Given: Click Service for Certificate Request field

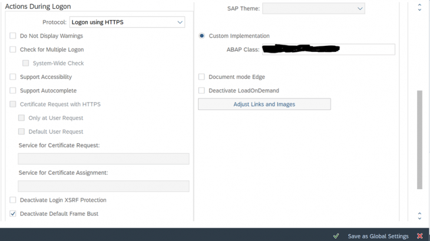Looking at the screenshot, I should pyautogui.click(x=104, y=159).
